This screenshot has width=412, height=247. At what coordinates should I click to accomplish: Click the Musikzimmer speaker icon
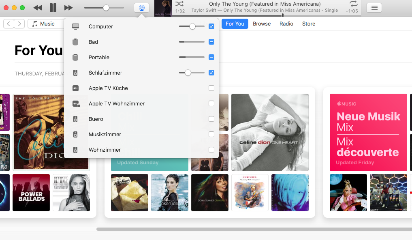(75, 134)
